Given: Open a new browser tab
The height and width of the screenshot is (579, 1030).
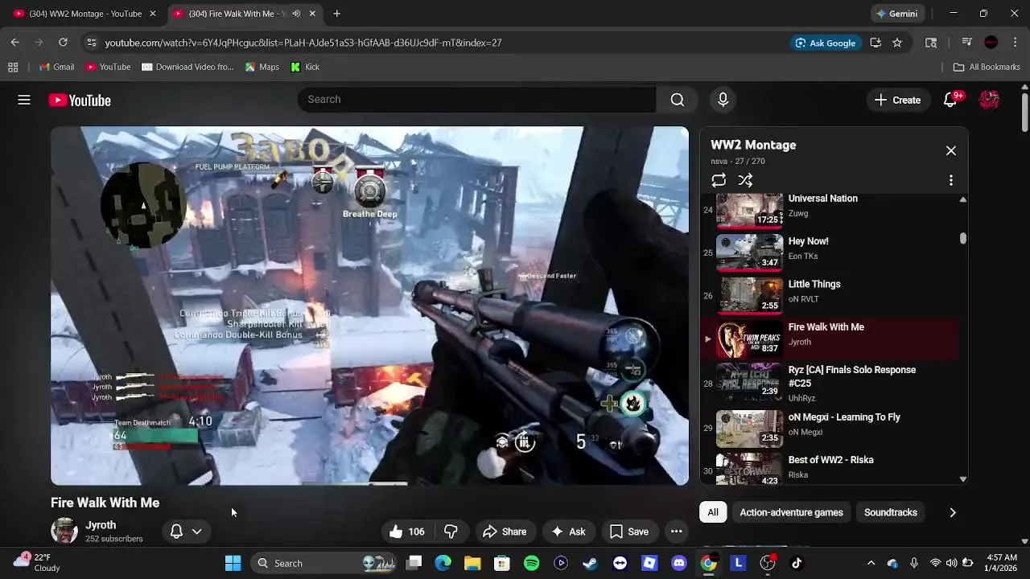Looking at the screenshot, I should [x=336, y=14].
